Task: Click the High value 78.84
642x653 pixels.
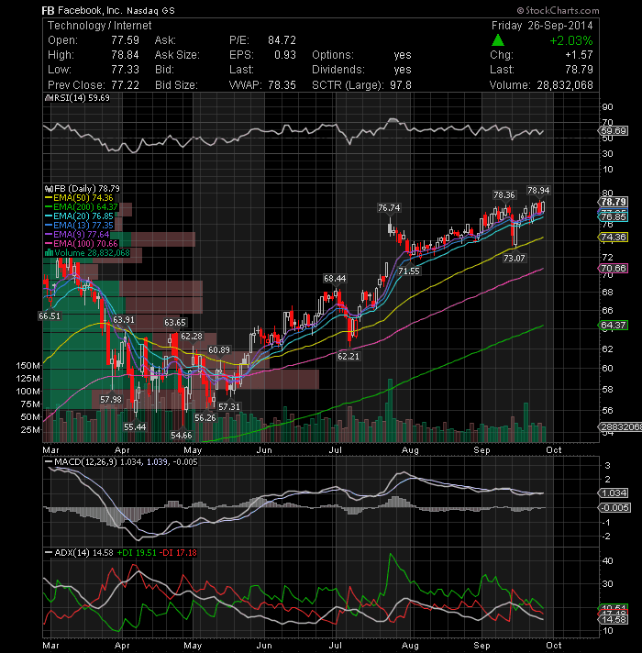Action: 125,55
